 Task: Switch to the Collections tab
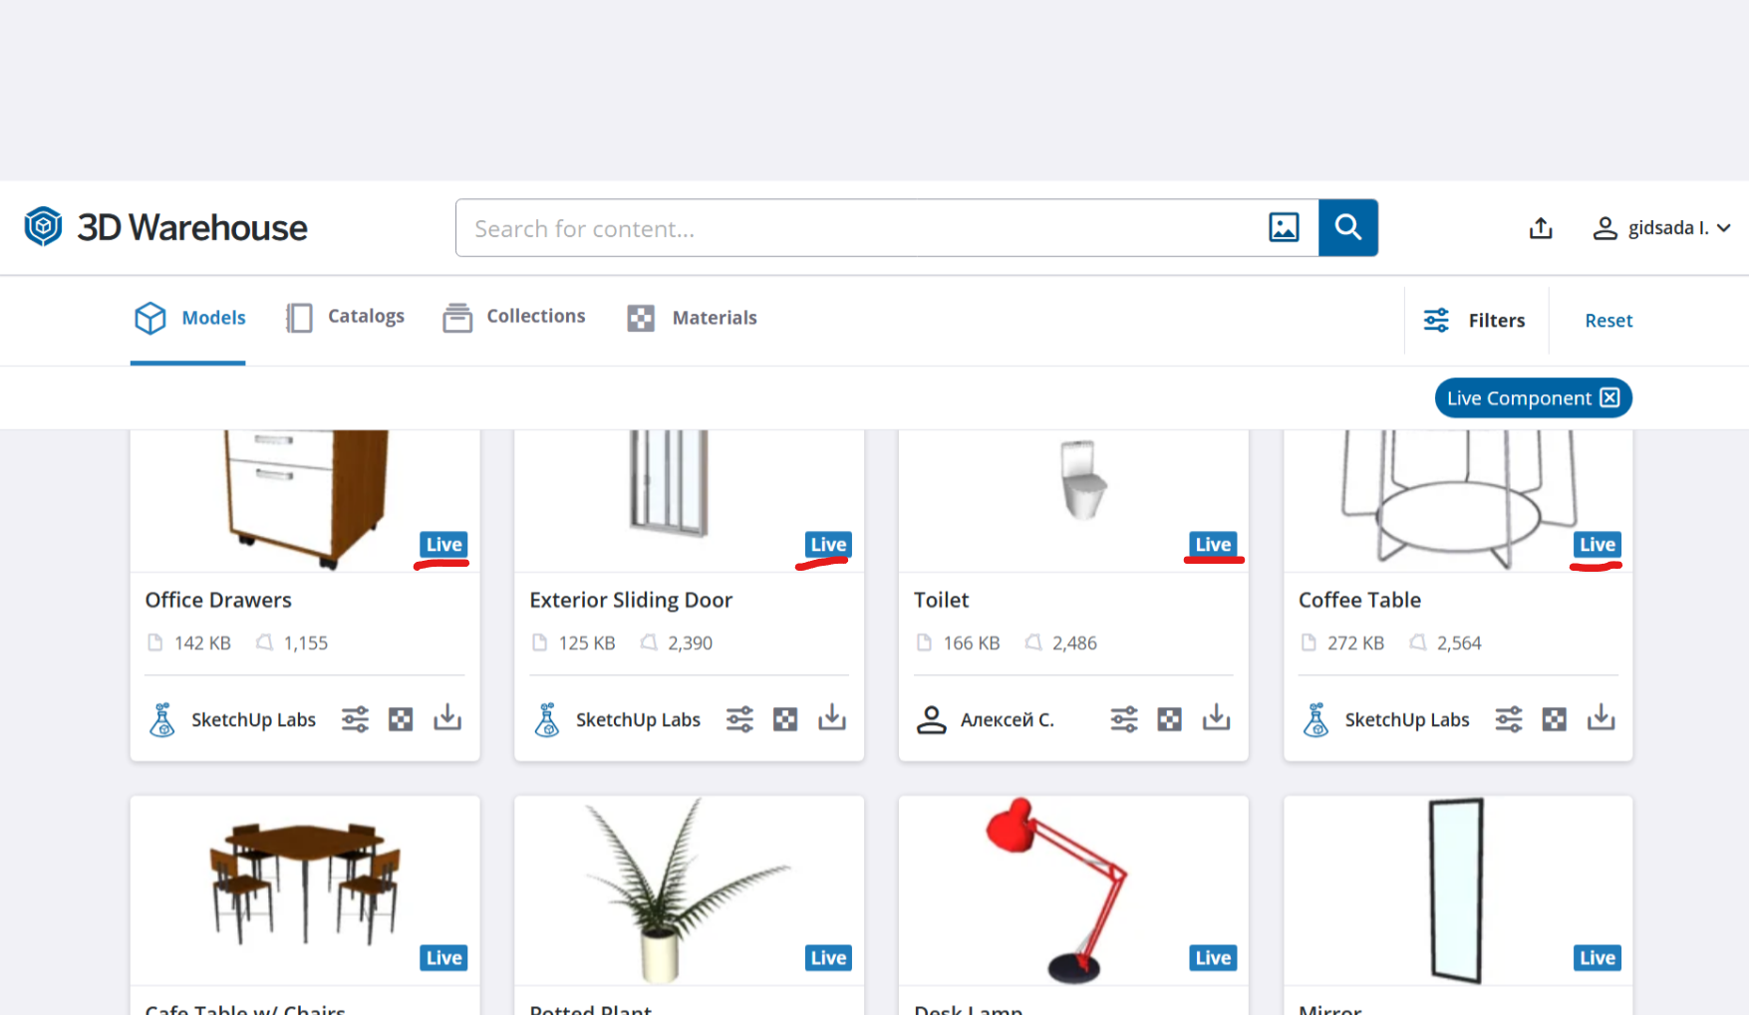point(514,317)
